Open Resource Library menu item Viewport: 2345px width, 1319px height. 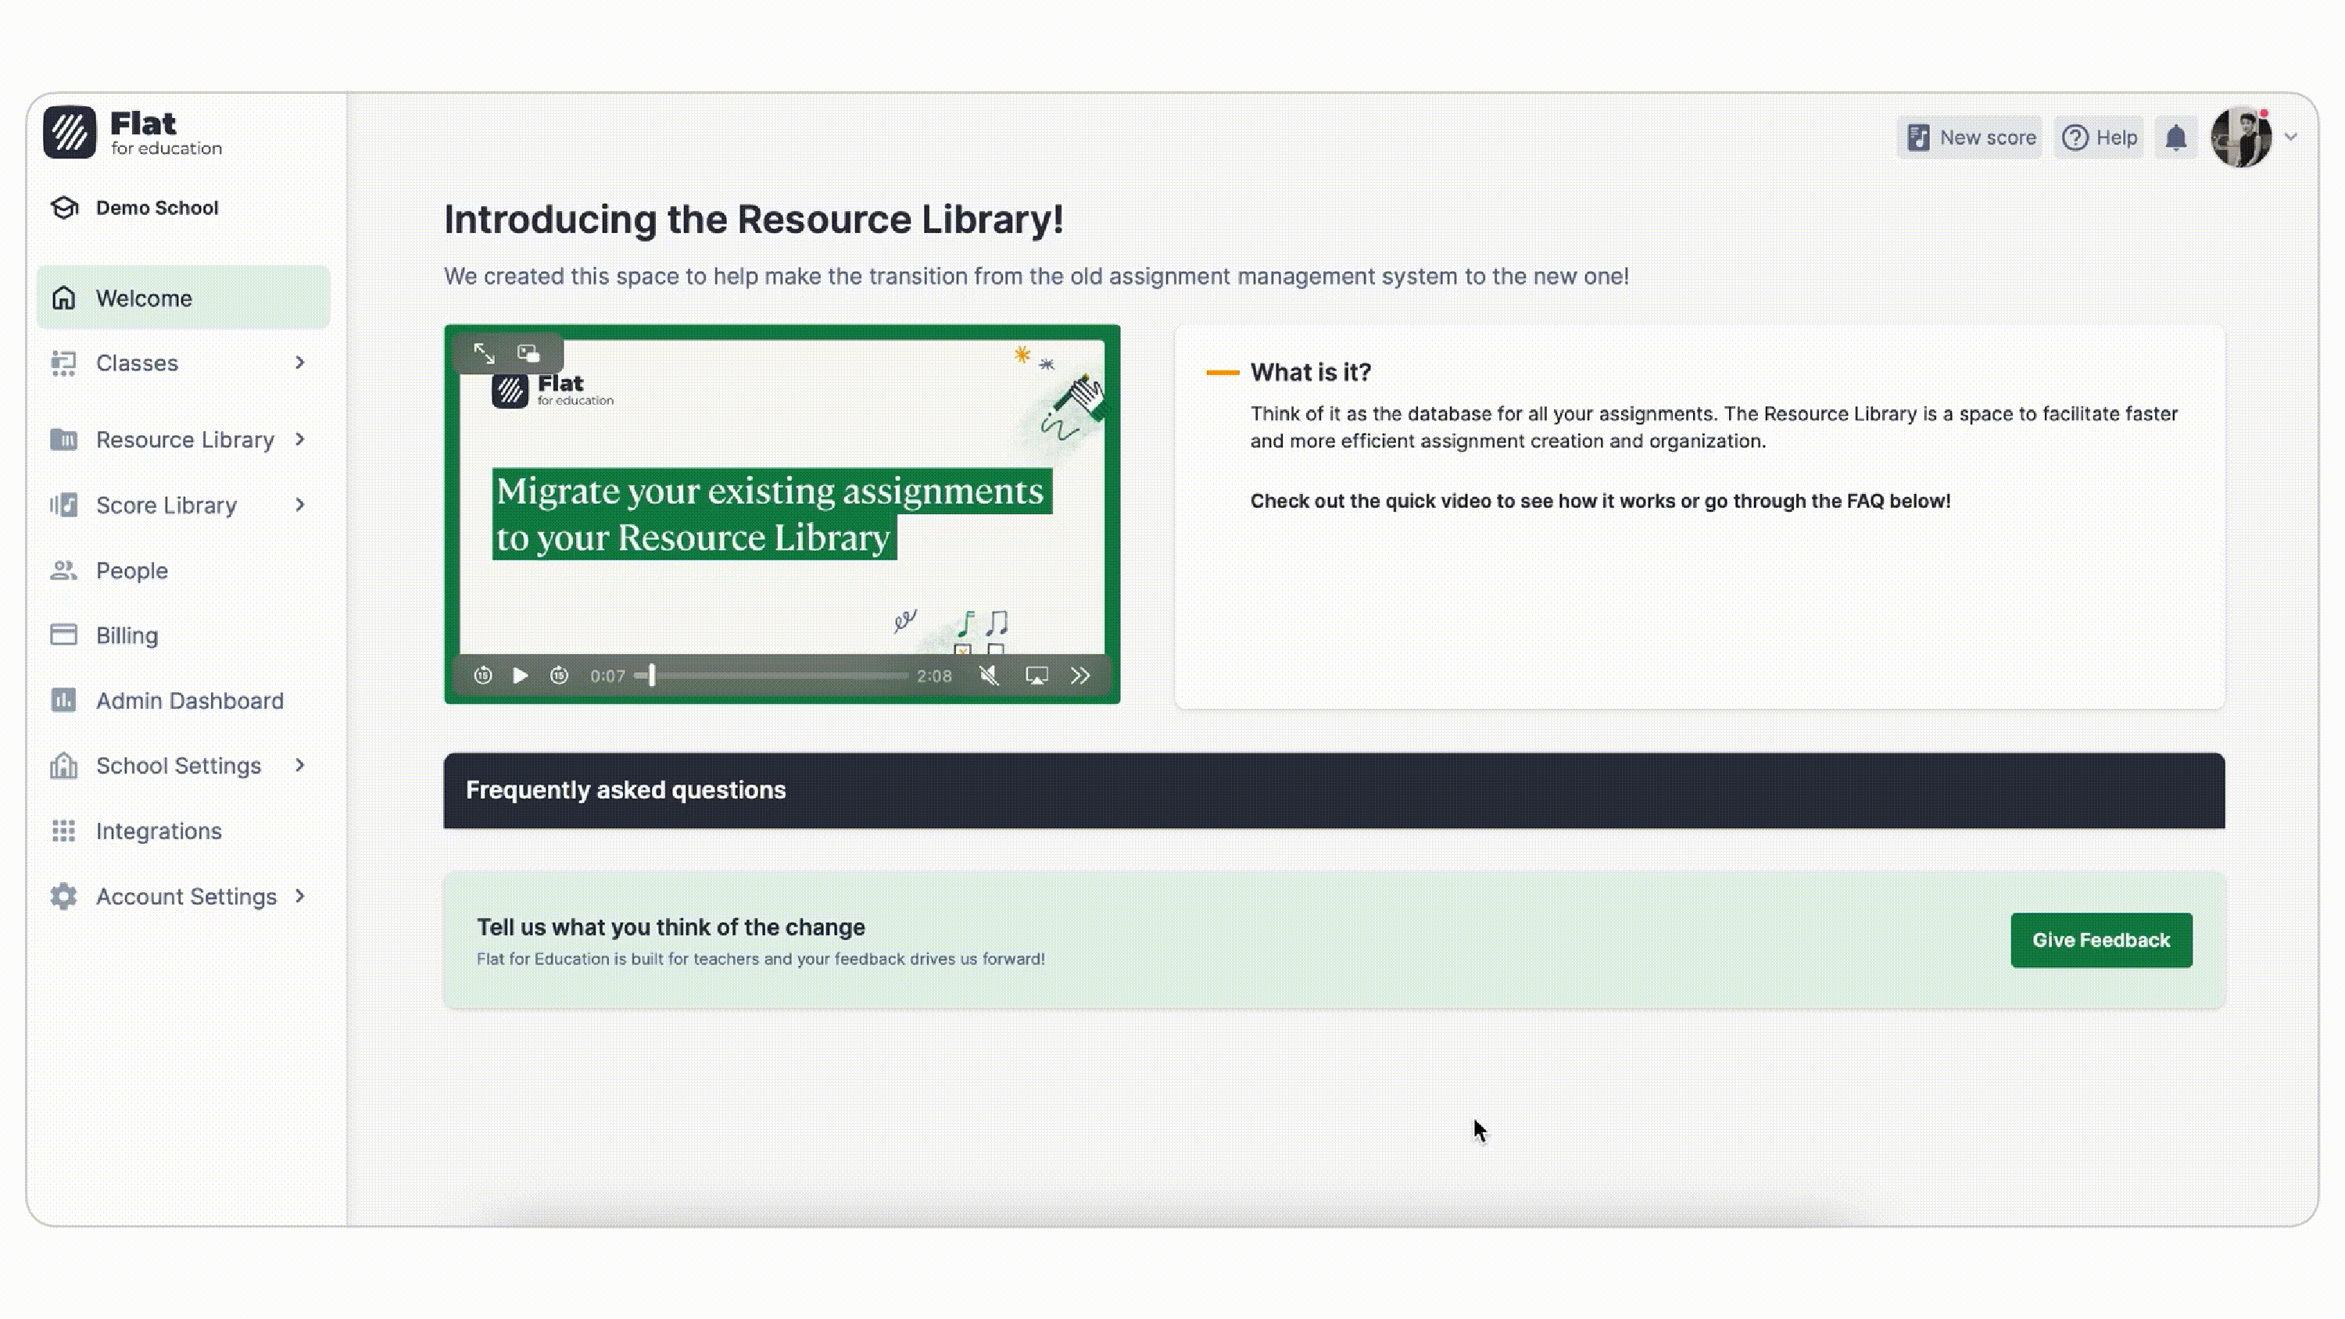183,440
